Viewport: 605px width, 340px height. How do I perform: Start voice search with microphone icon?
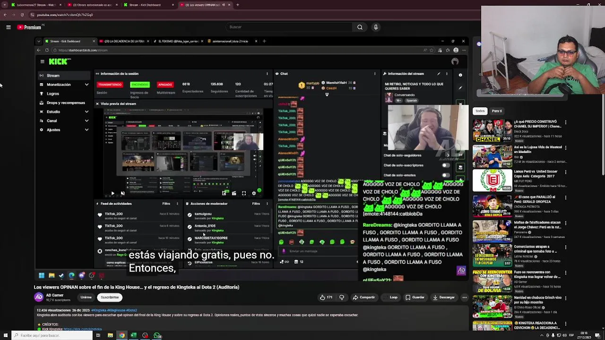coord(376,27)
